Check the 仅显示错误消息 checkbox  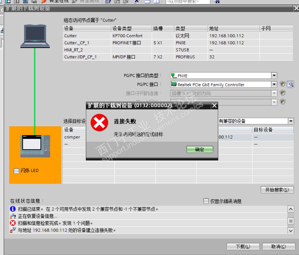coord(206,201)
